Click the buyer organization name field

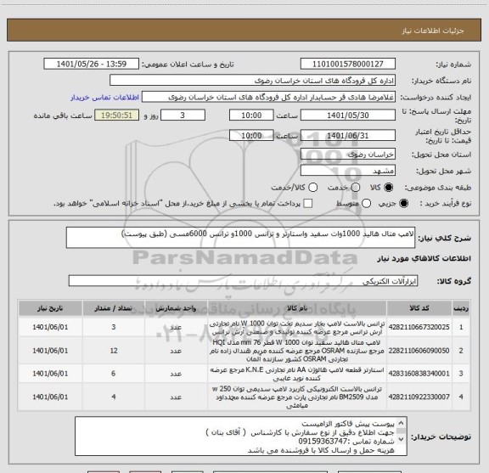(252, 81)
